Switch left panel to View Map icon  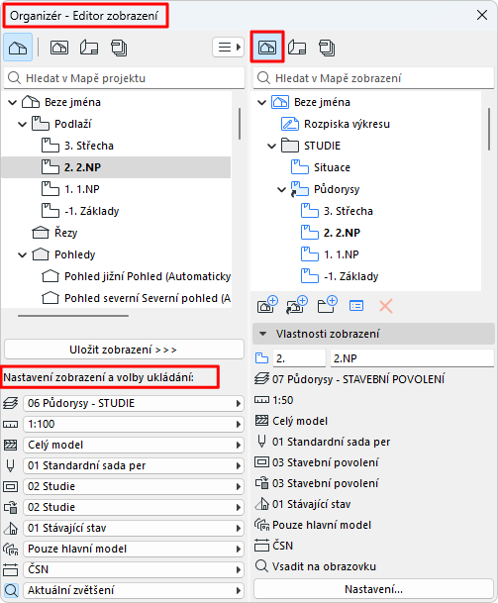(x=59, y=48)
